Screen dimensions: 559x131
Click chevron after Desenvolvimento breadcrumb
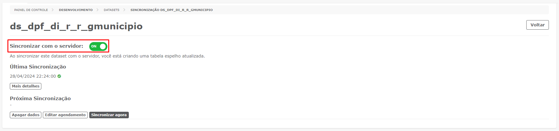click(98, 10)
